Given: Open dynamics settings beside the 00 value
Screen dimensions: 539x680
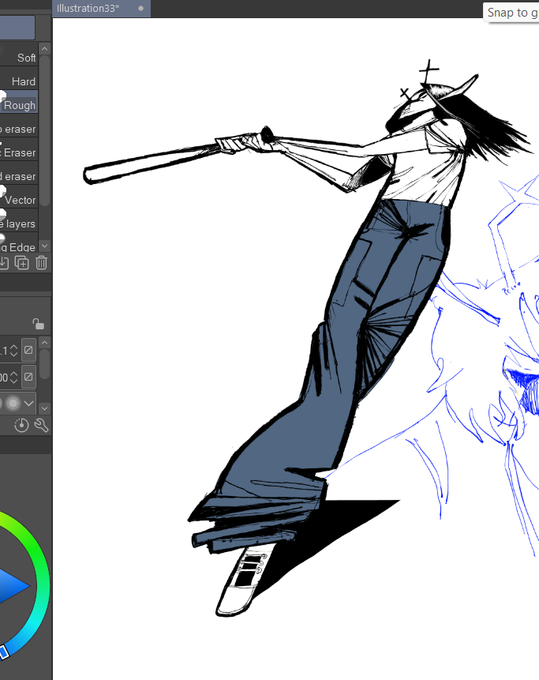Looking at the screenshot, I should click(x=28, y=378).
